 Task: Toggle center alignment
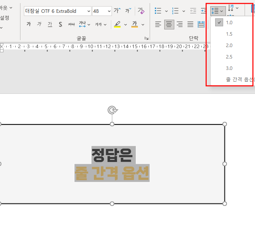tap(169, 25)
